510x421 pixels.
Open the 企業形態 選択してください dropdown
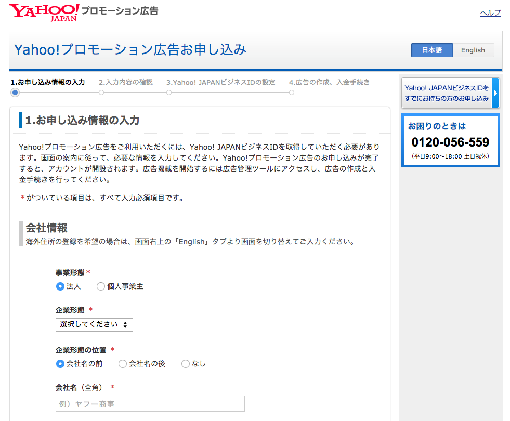tap(94, 325)
